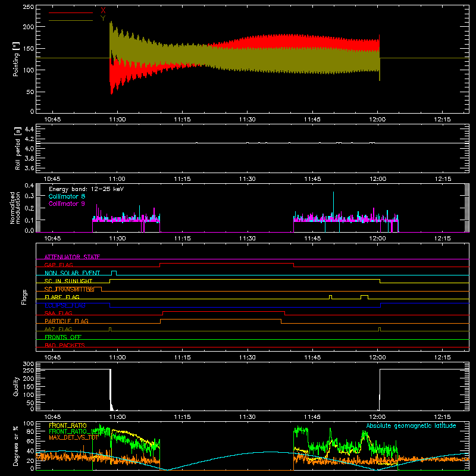Screen dimensions: 476x476
Task: Click the olive Y legend line
Action: (71, 20)
